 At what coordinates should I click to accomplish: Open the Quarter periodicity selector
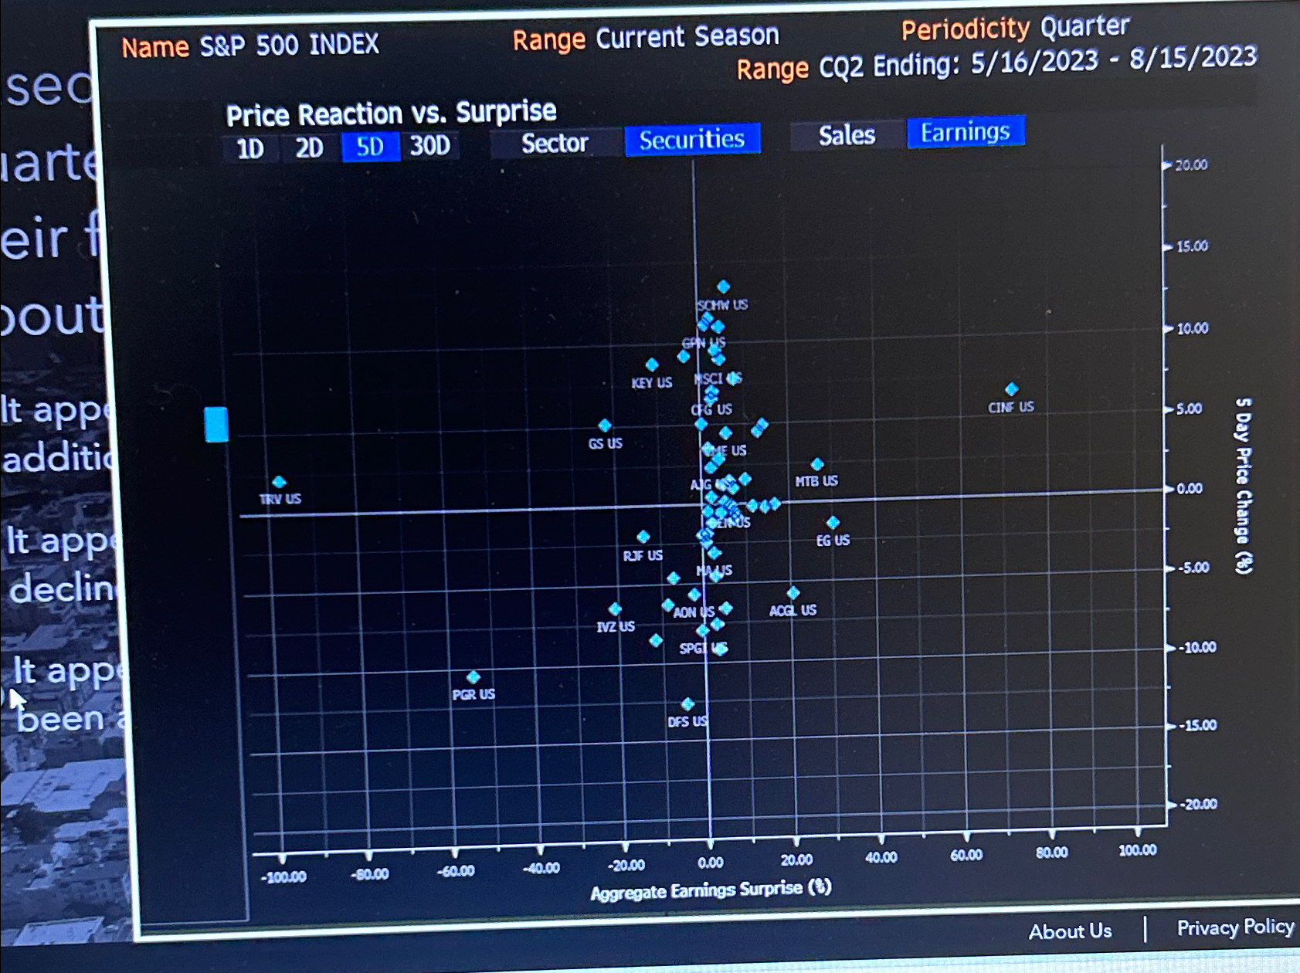tap(1084, 26)
